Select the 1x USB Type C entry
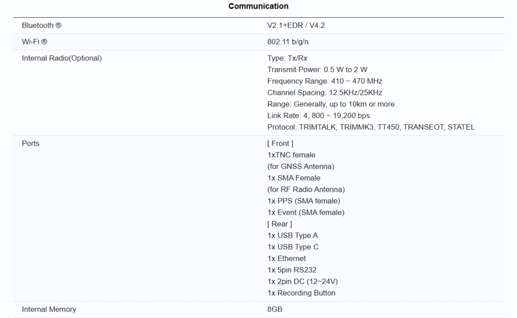 pos(293,247)
